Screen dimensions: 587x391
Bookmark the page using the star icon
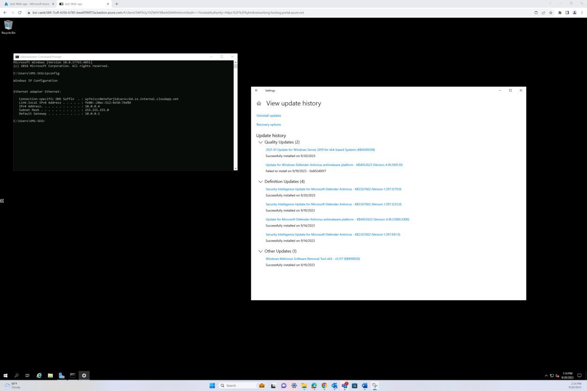(551, 13)
